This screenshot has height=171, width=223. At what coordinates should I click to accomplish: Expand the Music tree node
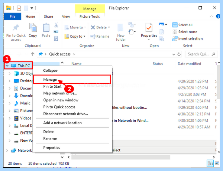tap(10, 103)
